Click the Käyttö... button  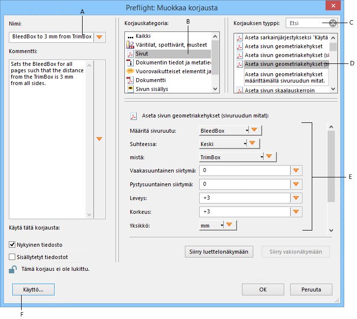tap(33, 290)
